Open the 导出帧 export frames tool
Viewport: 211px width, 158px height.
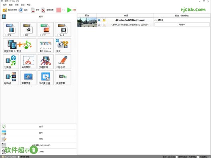click(x=11, y=77)
